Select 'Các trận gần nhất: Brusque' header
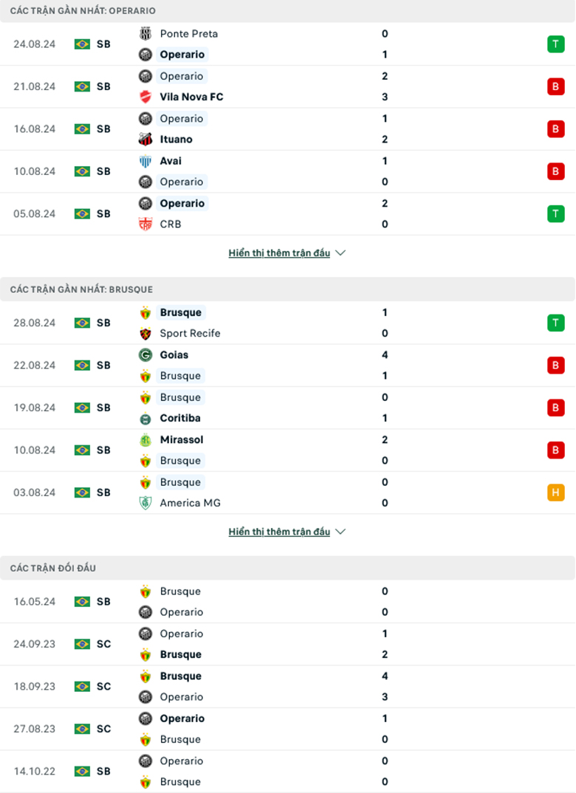 [81, 289]
